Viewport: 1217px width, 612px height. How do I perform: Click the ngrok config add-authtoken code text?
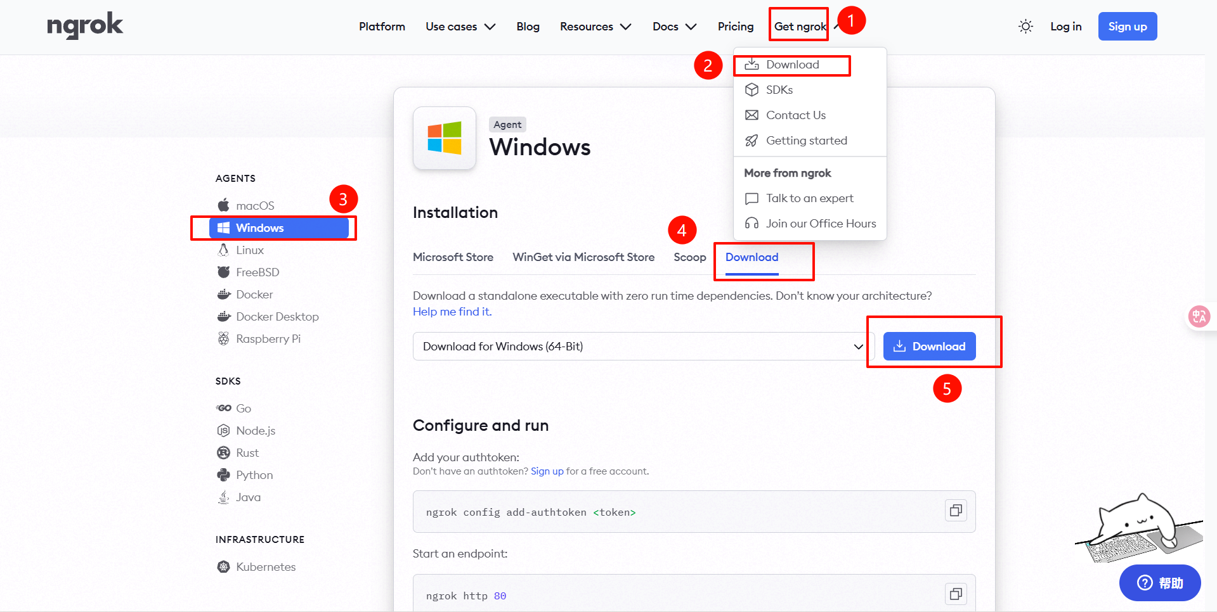coord(531,512)
